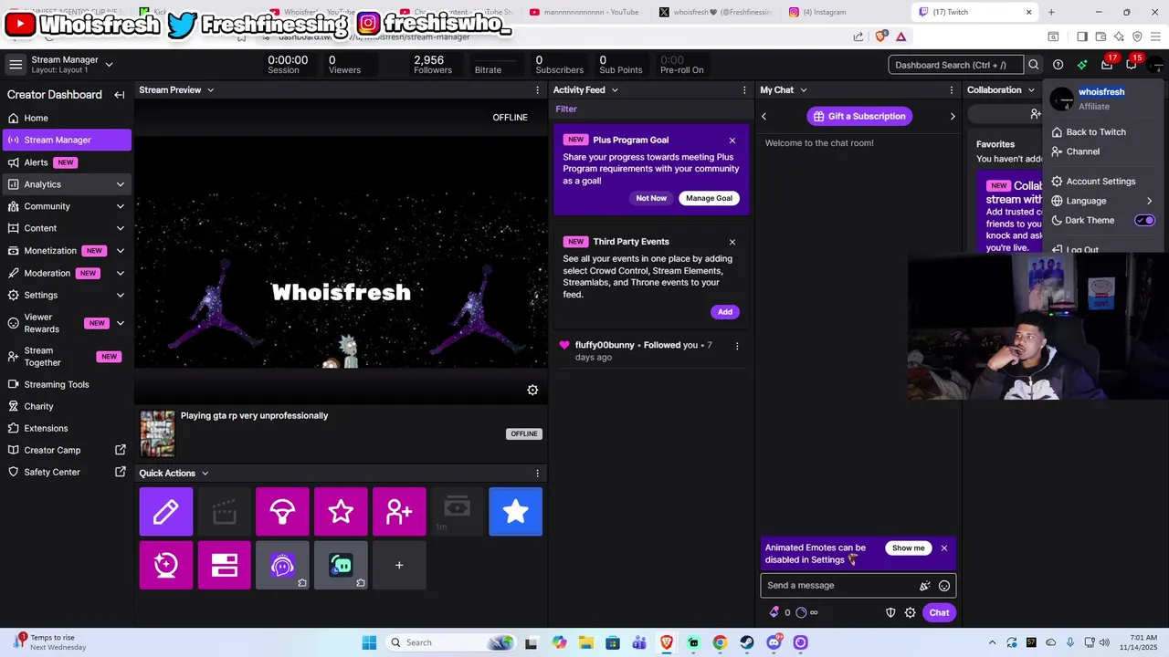Viewport: 1169px width, 657px height.
Task: Dismiss the Third Party Events card
Action: pos(732,242)
